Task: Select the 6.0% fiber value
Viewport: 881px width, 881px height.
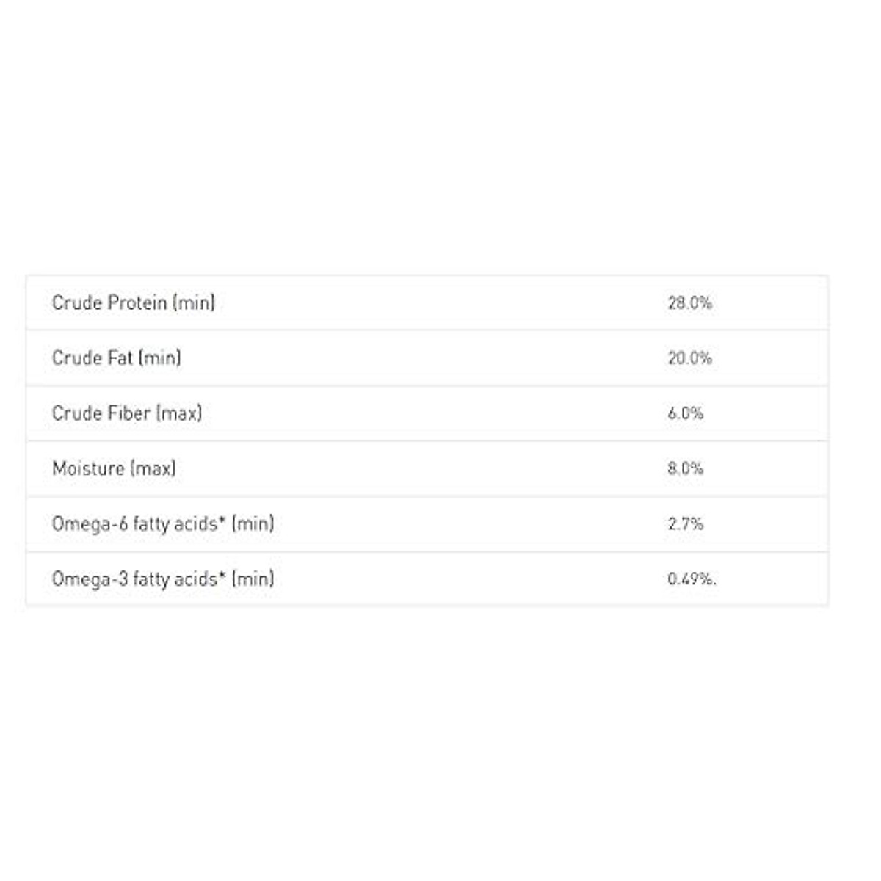Action: [685, 413]
